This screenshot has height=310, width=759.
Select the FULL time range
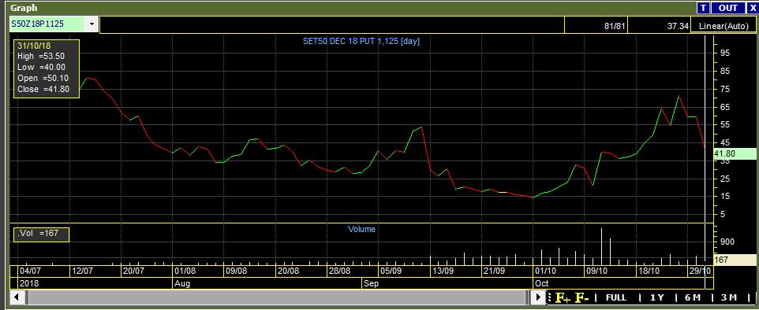615,297
